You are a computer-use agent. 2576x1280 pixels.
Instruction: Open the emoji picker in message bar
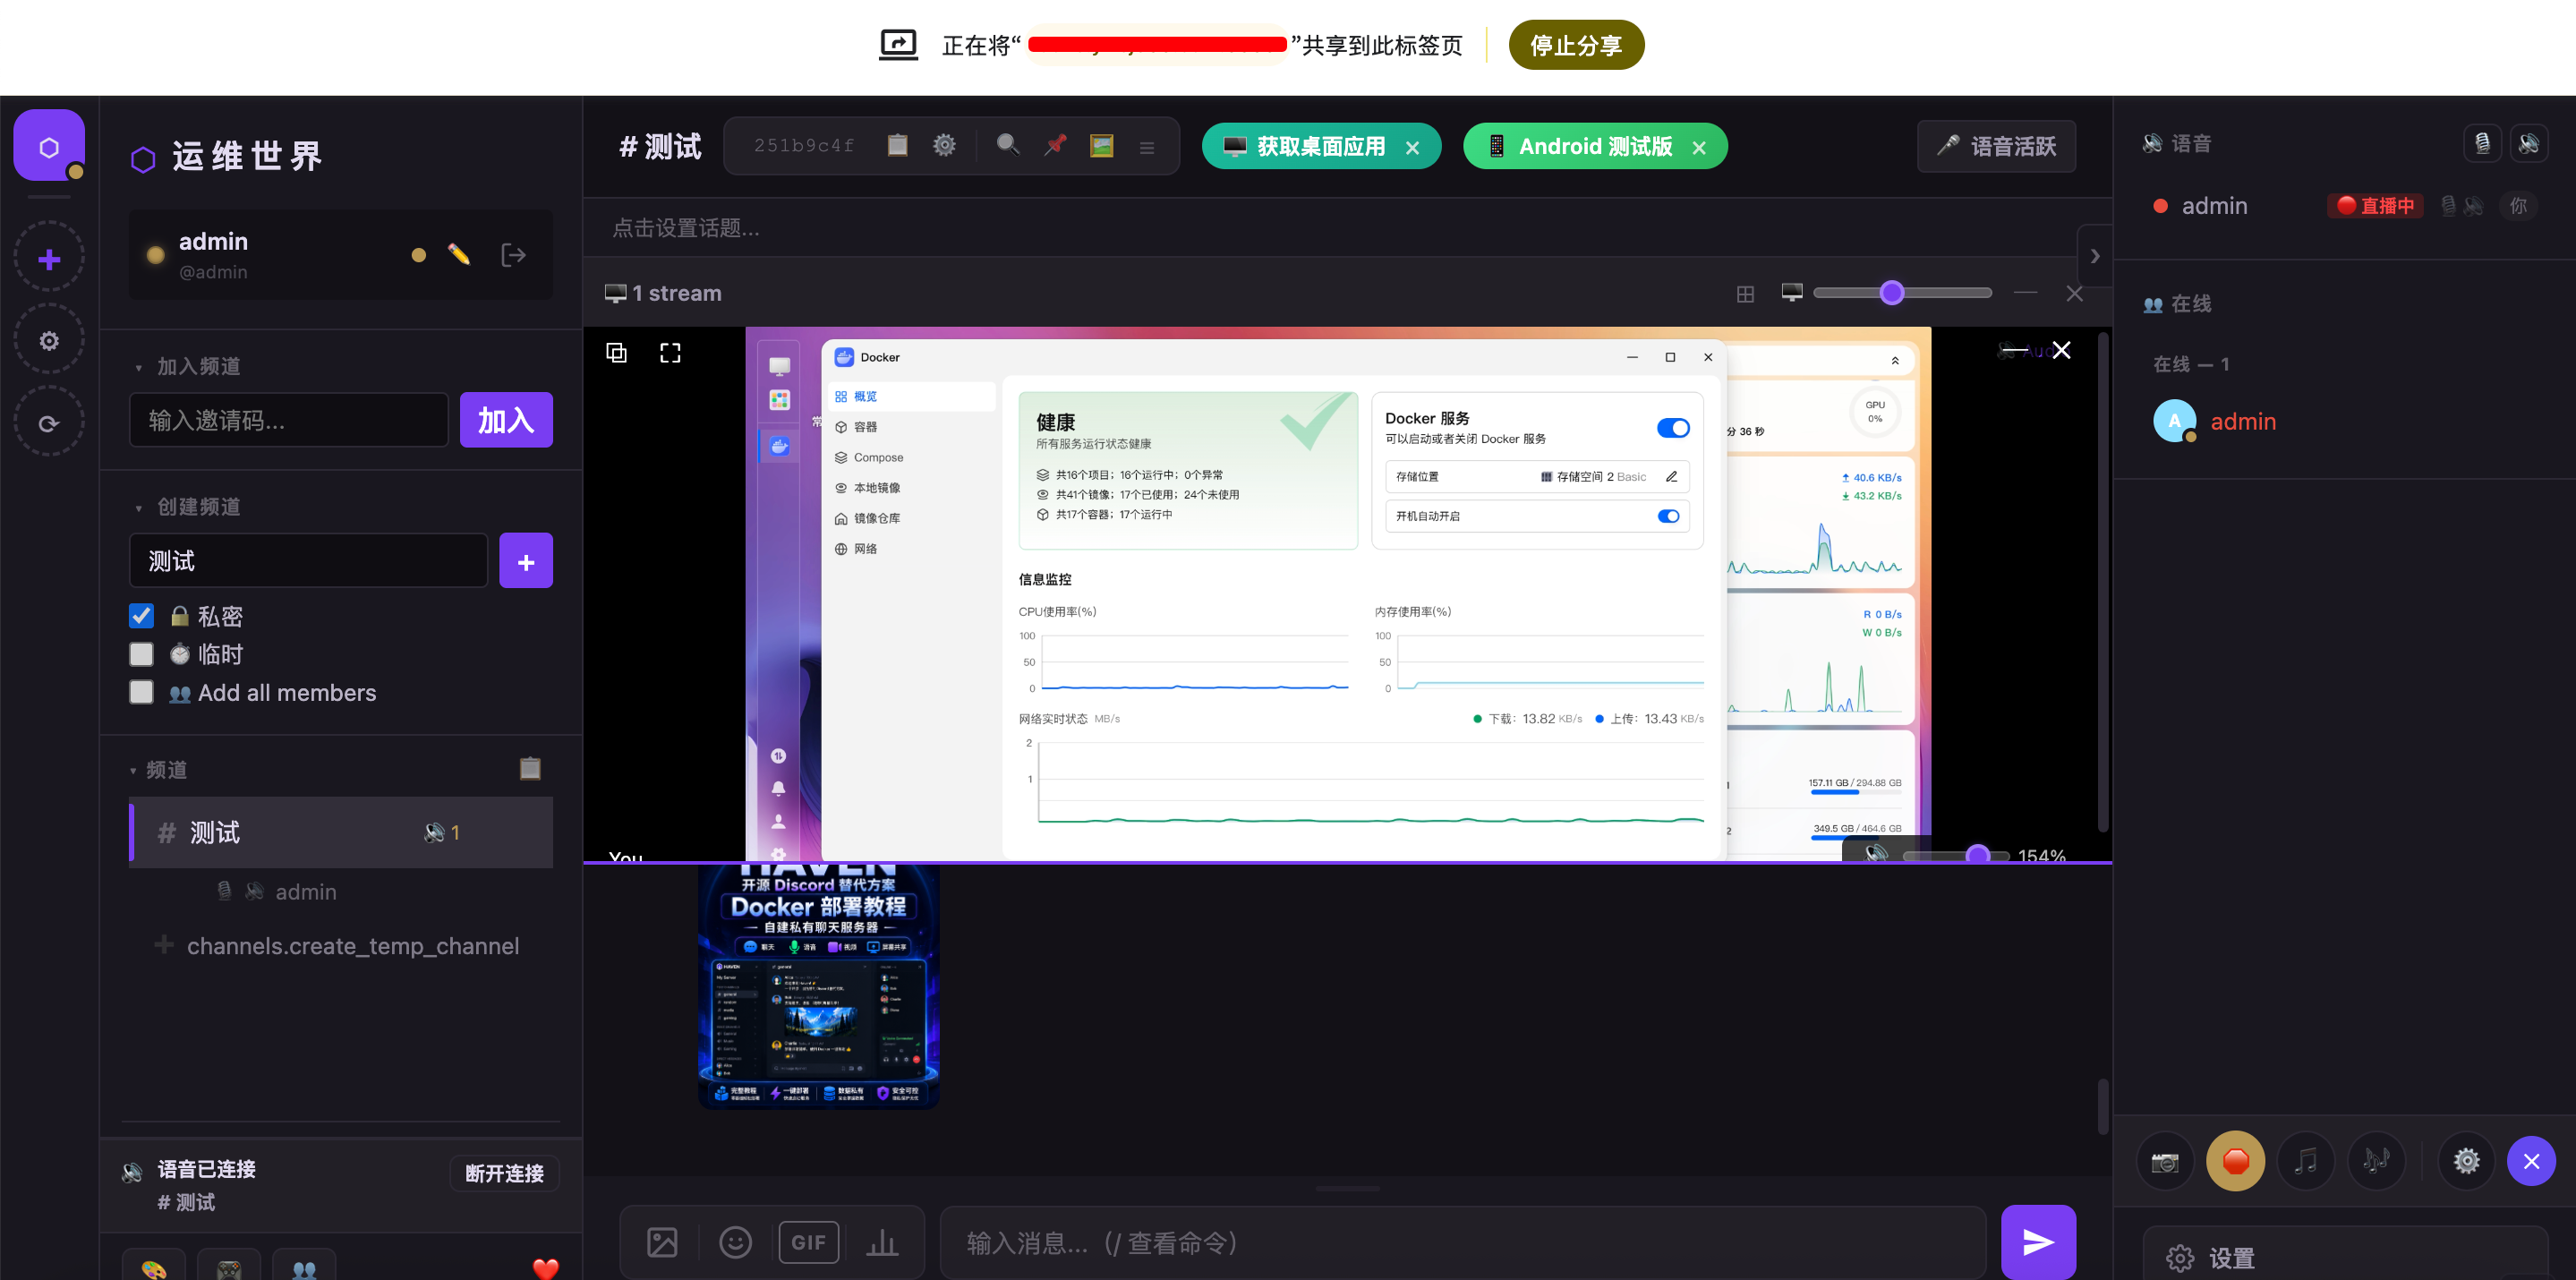click(735, 1242)
